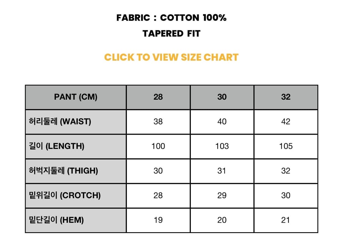Select the 'FABRIC : COTTON 100%' heading text
Screen dimensions: 344x245
[x=171, y=18]
